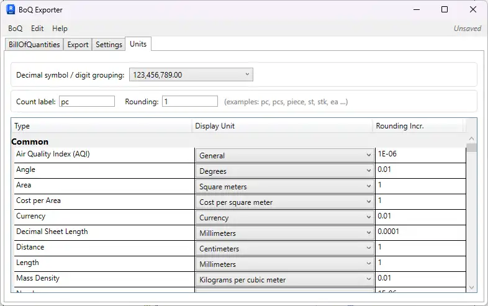This screenshot has height=306, width=488.
Task: Open the BoQ menu
Action: point(15,29)
